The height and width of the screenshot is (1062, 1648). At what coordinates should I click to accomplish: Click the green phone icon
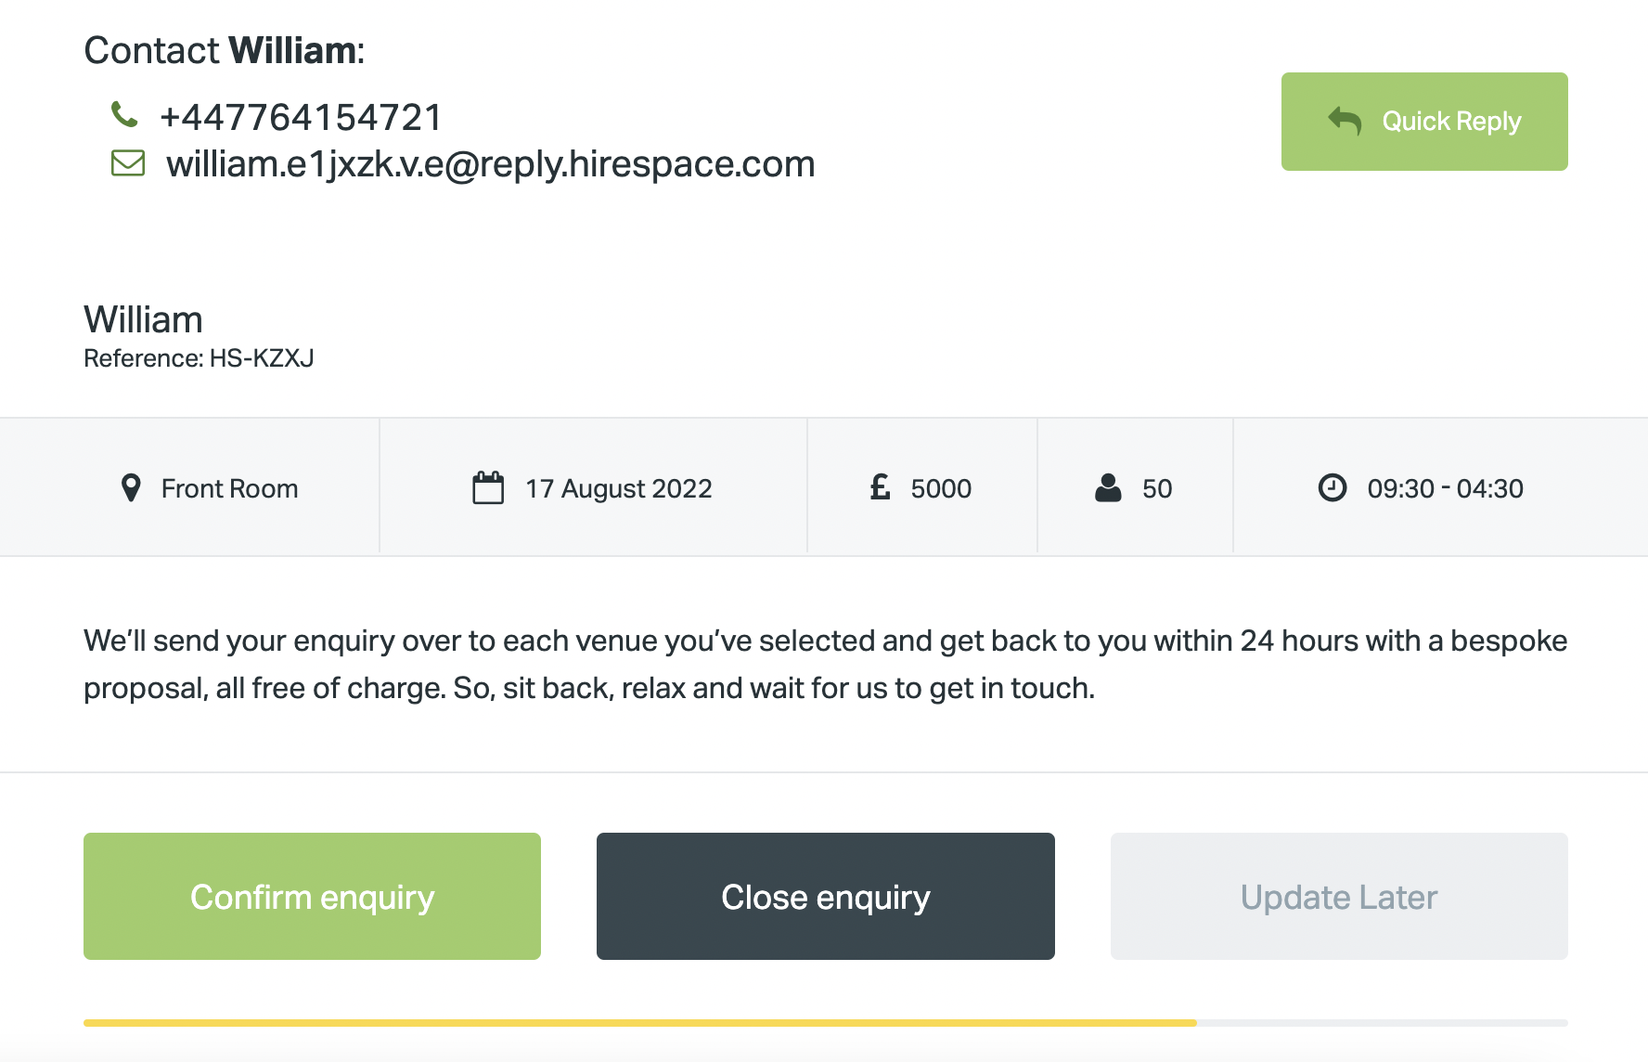pos(124,114)
